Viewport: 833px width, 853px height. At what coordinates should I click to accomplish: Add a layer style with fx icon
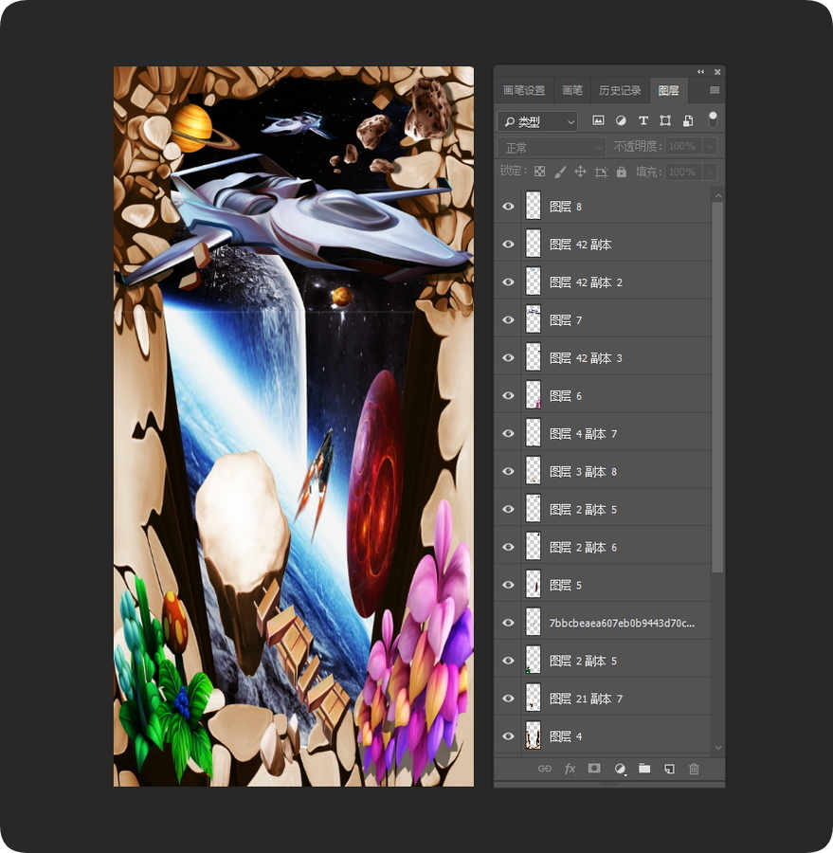[x=570, y=769]
